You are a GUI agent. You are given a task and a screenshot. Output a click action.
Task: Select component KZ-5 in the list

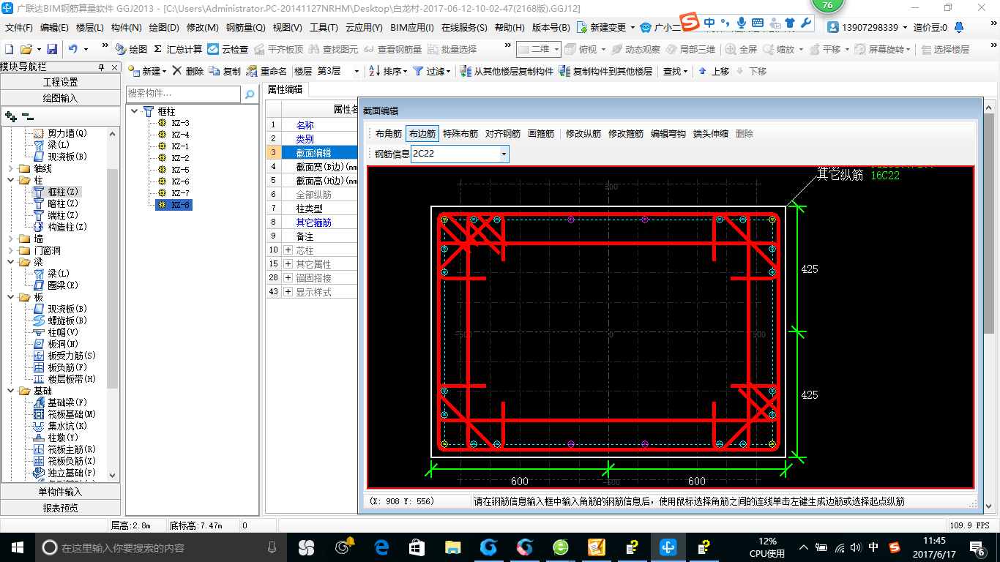tap(174, 170)
